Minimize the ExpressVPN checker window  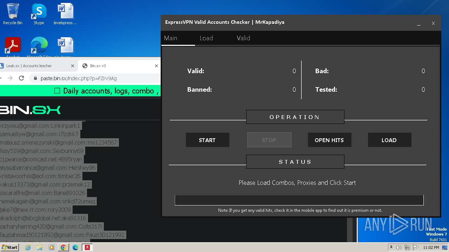coord(419,24)
